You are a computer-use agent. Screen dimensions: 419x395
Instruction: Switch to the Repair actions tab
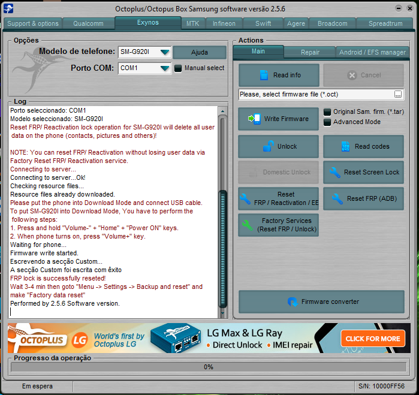(x=310, y=52)
